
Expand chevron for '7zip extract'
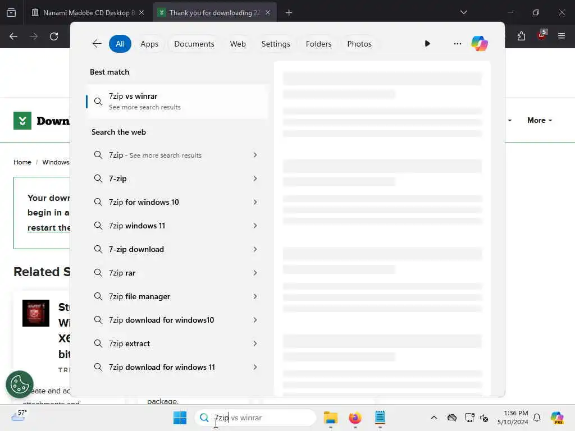click(x=255, y=343)
